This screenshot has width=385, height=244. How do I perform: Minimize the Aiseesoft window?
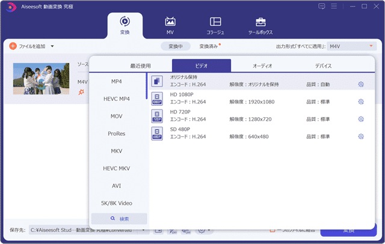[x=353, y=7]
